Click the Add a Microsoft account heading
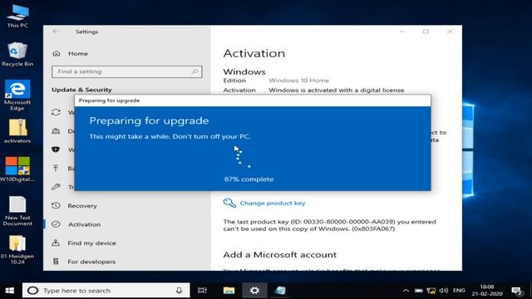This screenshot has width=532, height=299. click(280, 255)
